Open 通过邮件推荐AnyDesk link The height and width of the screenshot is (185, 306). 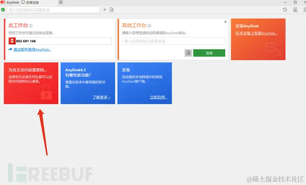click(x=32, y=50)
